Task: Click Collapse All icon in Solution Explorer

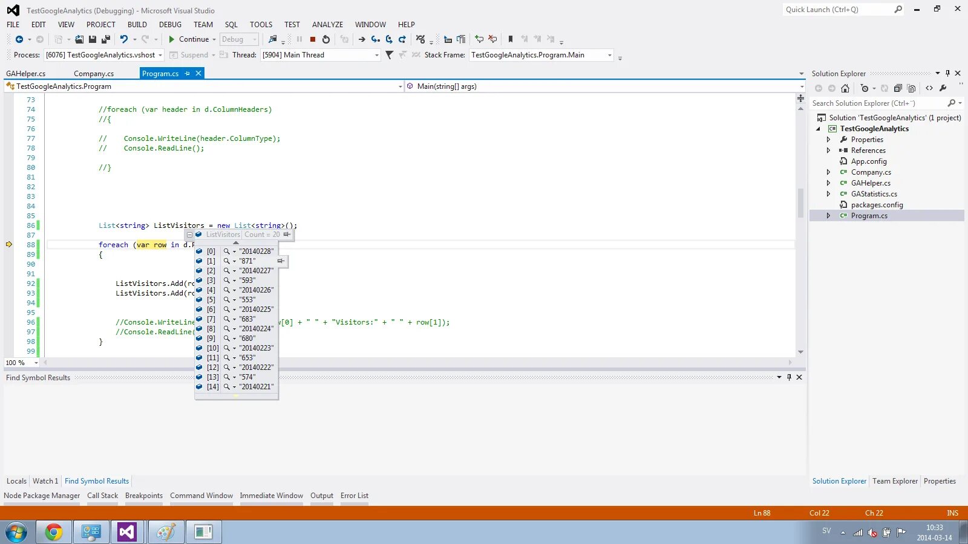Action: click(x=898, y=88)
